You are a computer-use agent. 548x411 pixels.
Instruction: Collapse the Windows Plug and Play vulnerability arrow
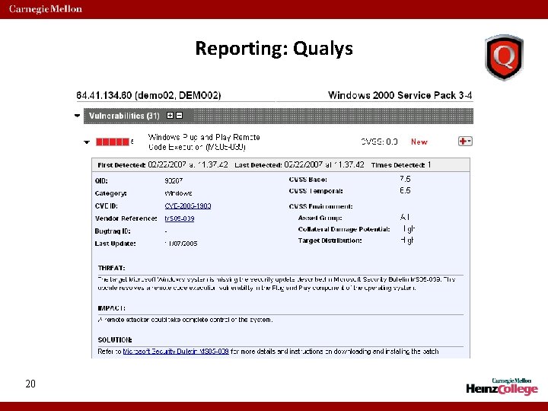tap(87, 142)
